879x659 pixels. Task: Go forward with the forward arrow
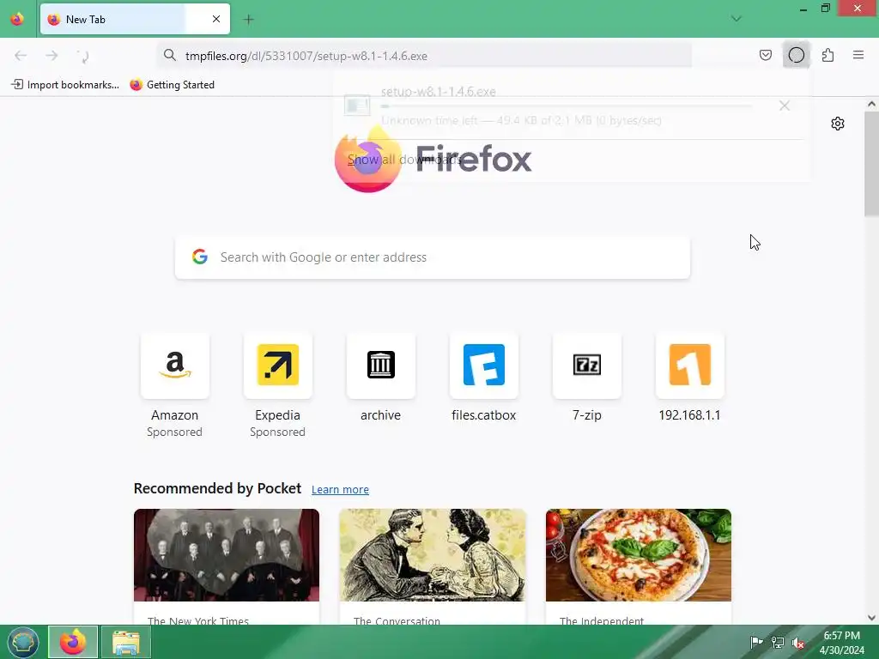pyautogui.click(x=52, y=56)
